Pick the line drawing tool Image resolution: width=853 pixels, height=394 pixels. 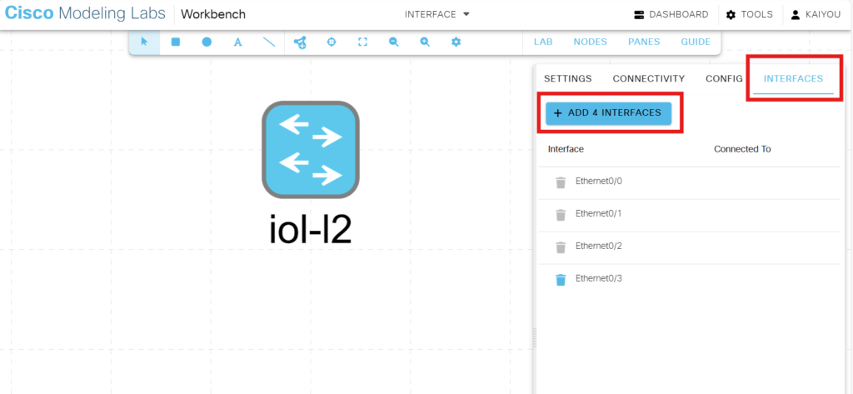[269, 42]
